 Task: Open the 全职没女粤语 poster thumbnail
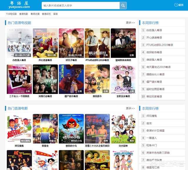(x=123, y=79)
